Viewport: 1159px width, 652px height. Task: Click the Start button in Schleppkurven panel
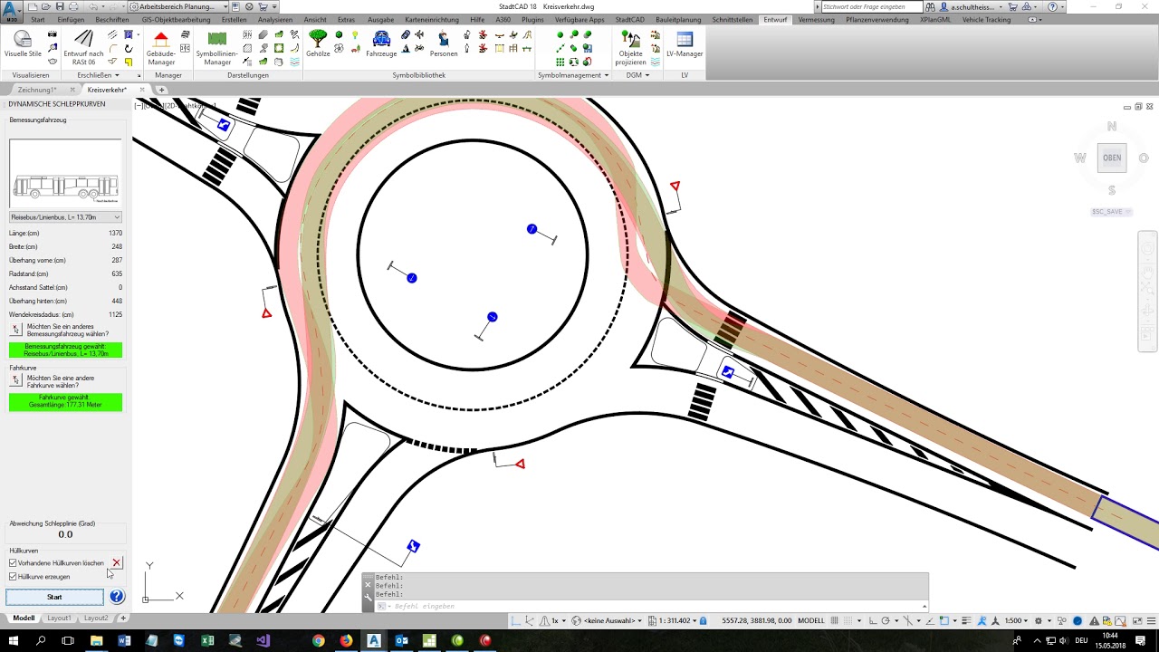(x=54, y=597)
